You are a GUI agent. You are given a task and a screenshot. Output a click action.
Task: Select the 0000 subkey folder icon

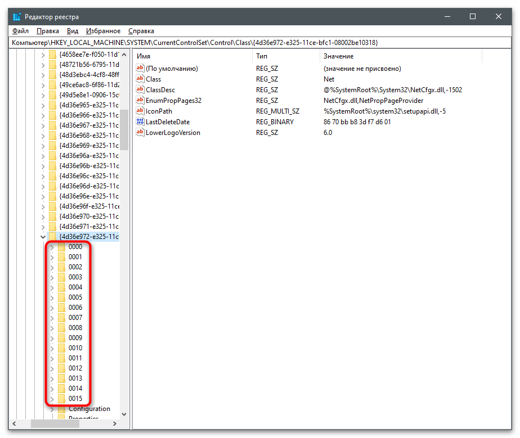pyautogui.click(x=62, y=247)
